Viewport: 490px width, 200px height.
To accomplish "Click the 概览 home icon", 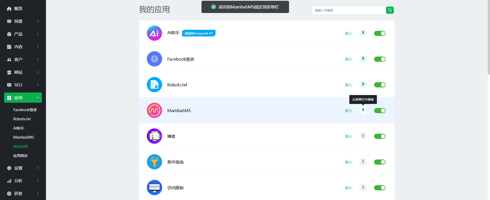I will click(9, 9).
